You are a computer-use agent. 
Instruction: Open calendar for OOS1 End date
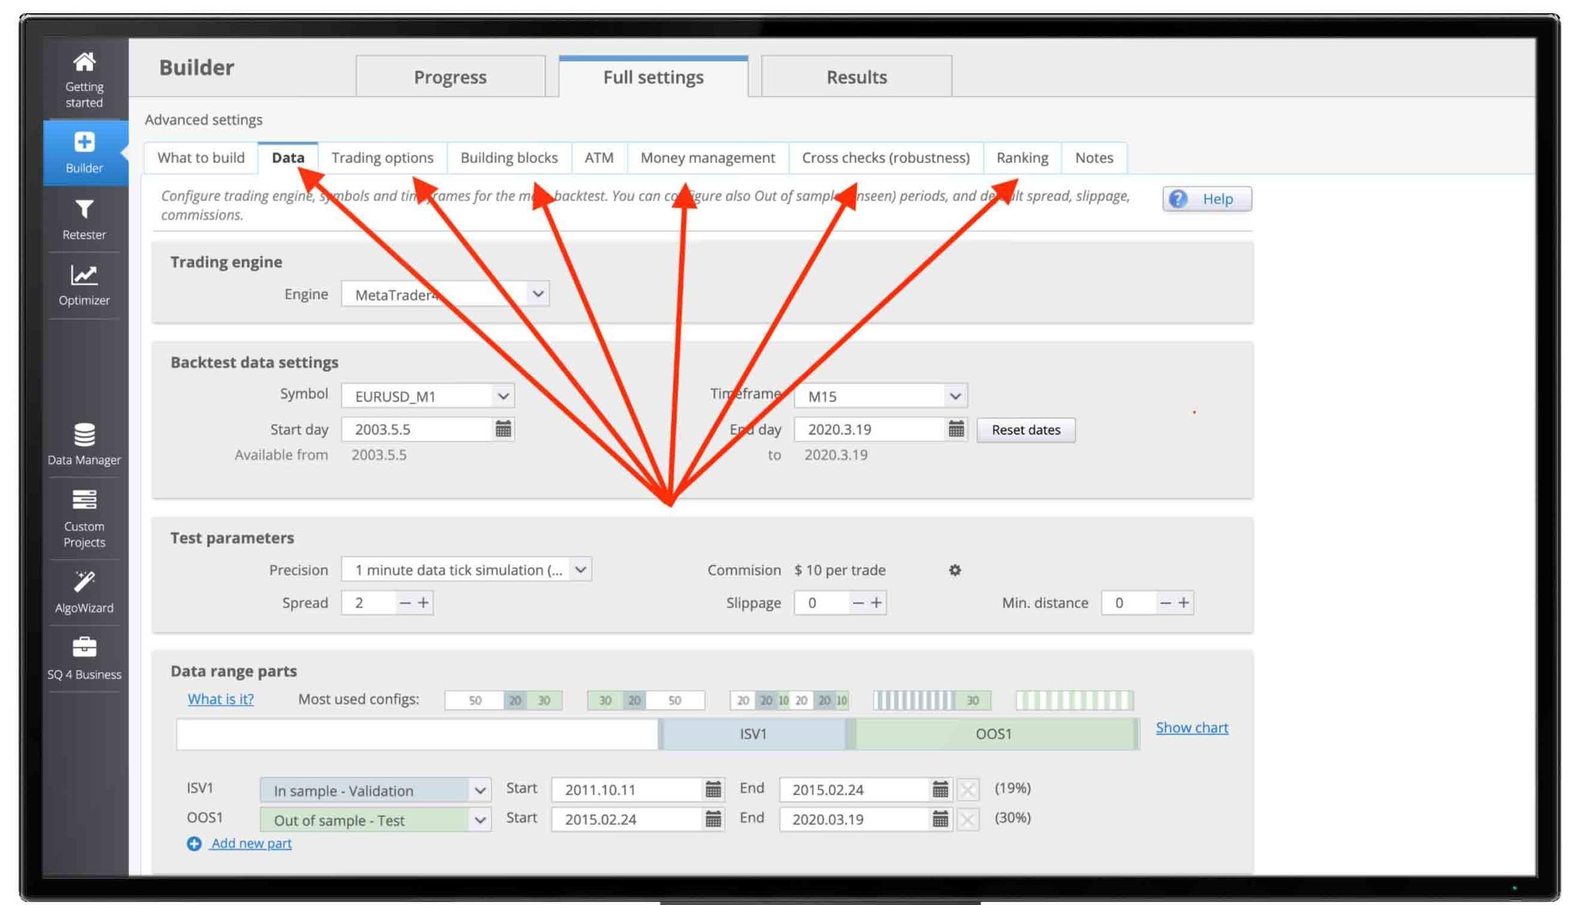coord(940,819)
